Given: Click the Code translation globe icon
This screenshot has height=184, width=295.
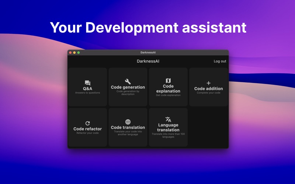Looking at the screenshot, I should (128, 122).
